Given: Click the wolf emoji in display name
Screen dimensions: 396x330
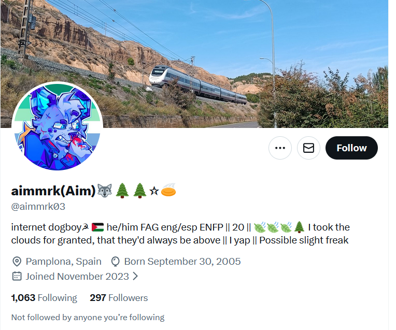Looking at the screenshot, I should [105, 191].
